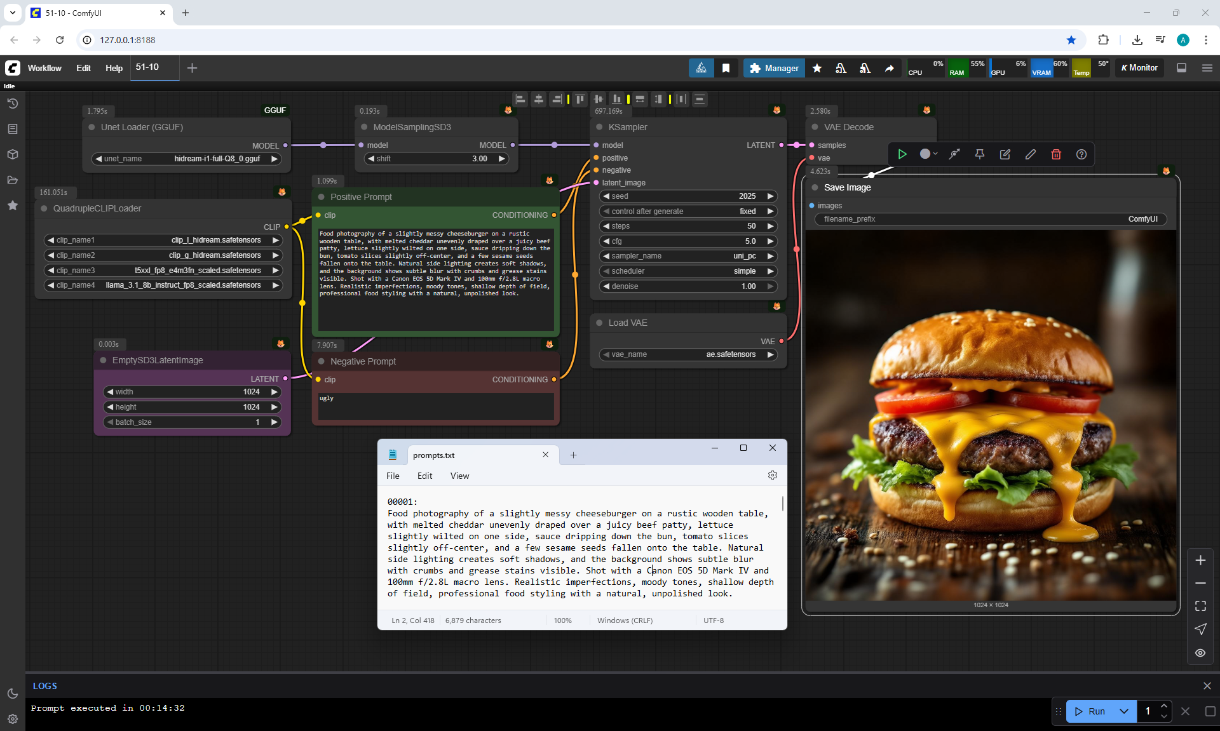Click the K Monitor button

pos(1139,68)
